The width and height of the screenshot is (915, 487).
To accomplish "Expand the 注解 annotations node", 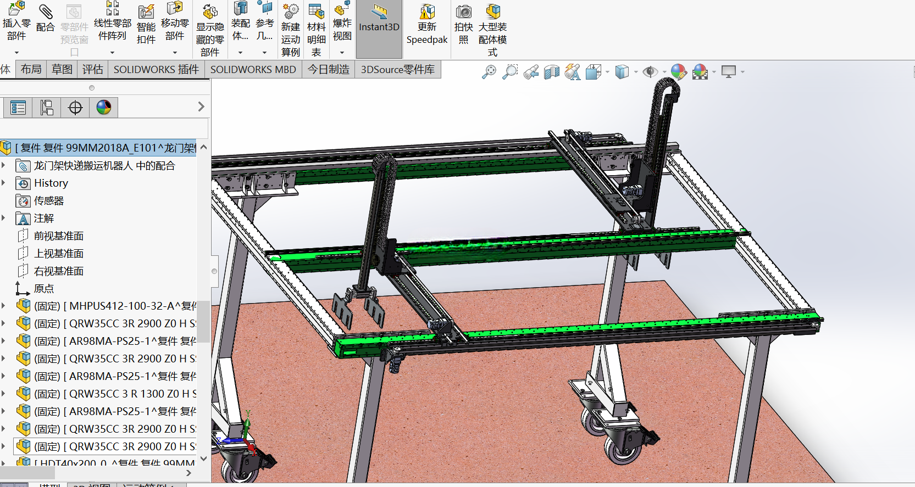I will coord(4,218).
